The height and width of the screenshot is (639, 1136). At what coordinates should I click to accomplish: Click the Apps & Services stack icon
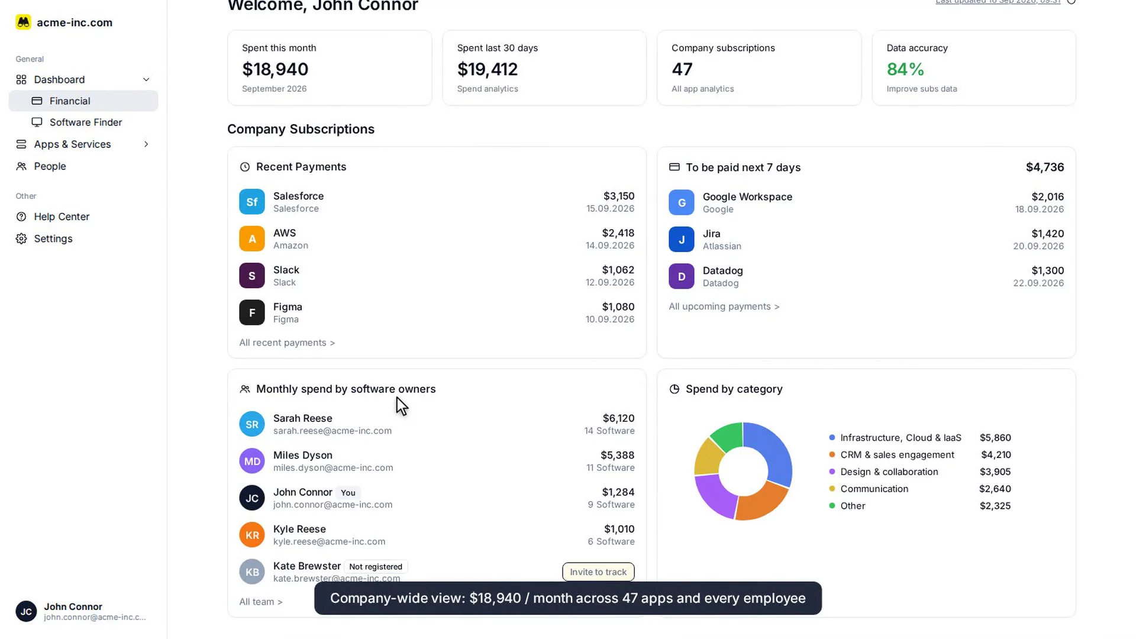[21, 144]
